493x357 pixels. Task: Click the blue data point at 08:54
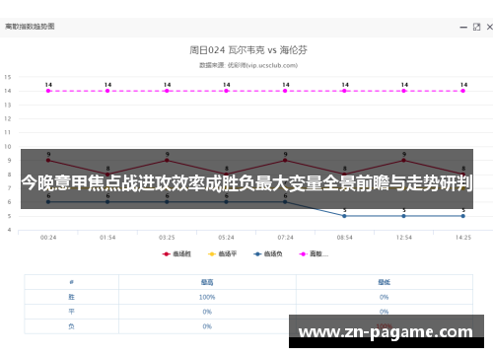tap(344, 216)
